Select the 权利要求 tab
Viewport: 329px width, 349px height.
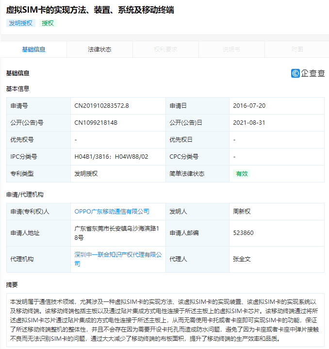(x=165, y=49)
